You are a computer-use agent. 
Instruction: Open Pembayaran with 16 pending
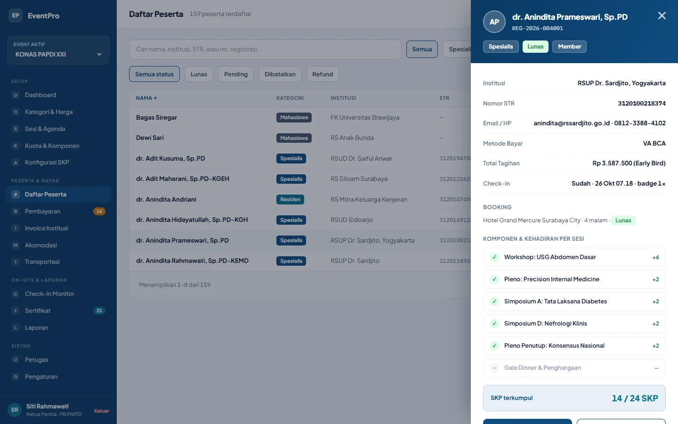pyautogui.click(x=58, y=212)
